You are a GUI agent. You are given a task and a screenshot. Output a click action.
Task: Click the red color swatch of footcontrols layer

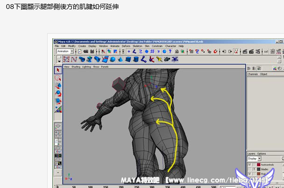click(x=258, y=165)
